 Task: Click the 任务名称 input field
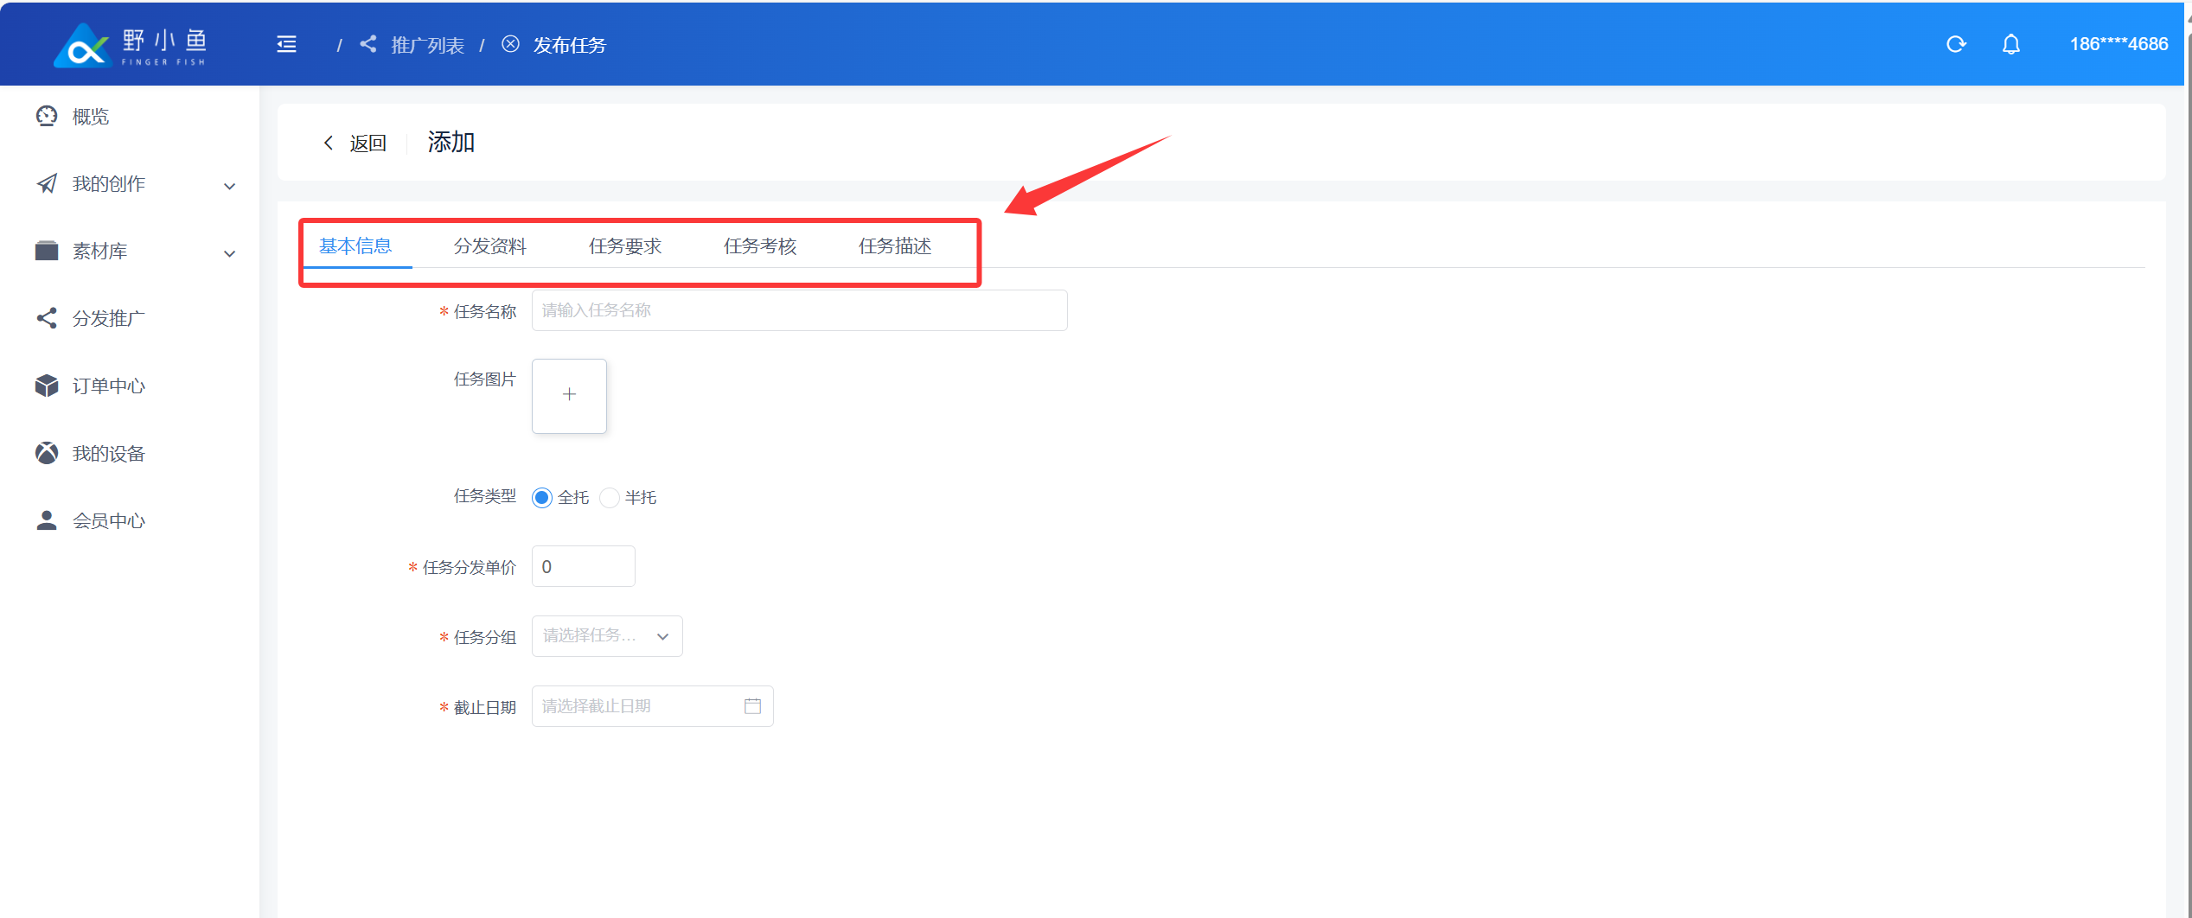tap(798, 310)
